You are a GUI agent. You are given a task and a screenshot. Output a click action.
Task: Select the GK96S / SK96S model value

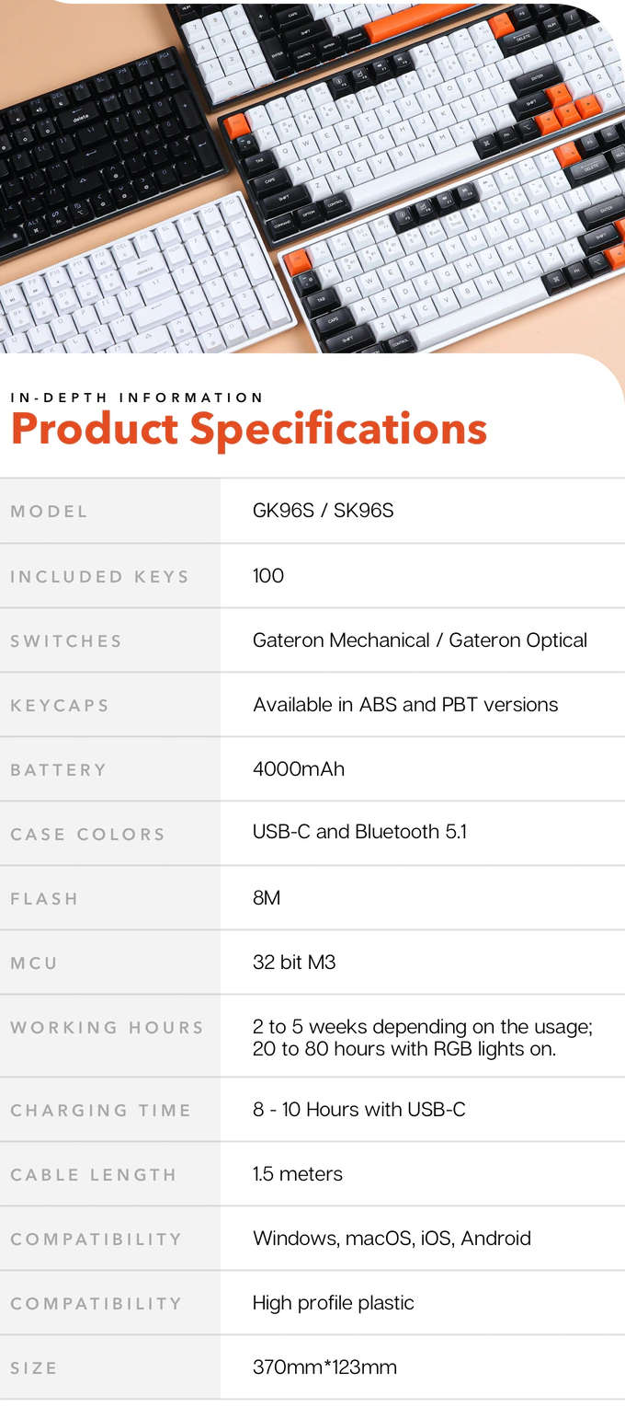[323, 511]
